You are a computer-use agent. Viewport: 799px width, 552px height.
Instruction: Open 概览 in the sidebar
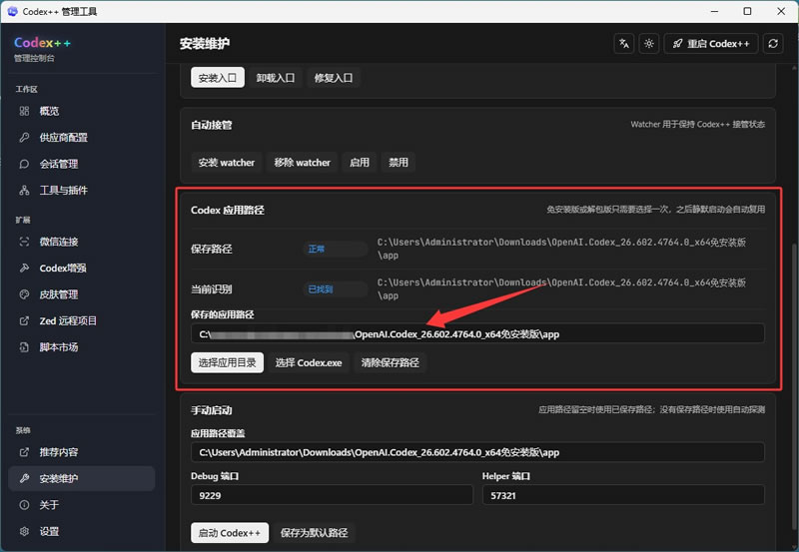click(x=82, y=111)
